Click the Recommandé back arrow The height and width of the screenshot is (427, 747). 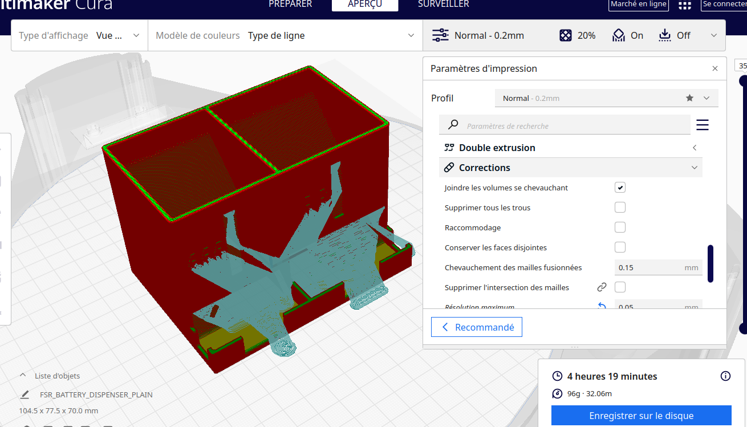[445, 327]
